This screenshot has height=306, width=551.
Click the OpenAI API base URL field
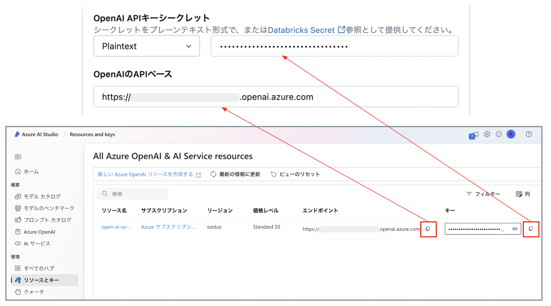pos(276,97)
